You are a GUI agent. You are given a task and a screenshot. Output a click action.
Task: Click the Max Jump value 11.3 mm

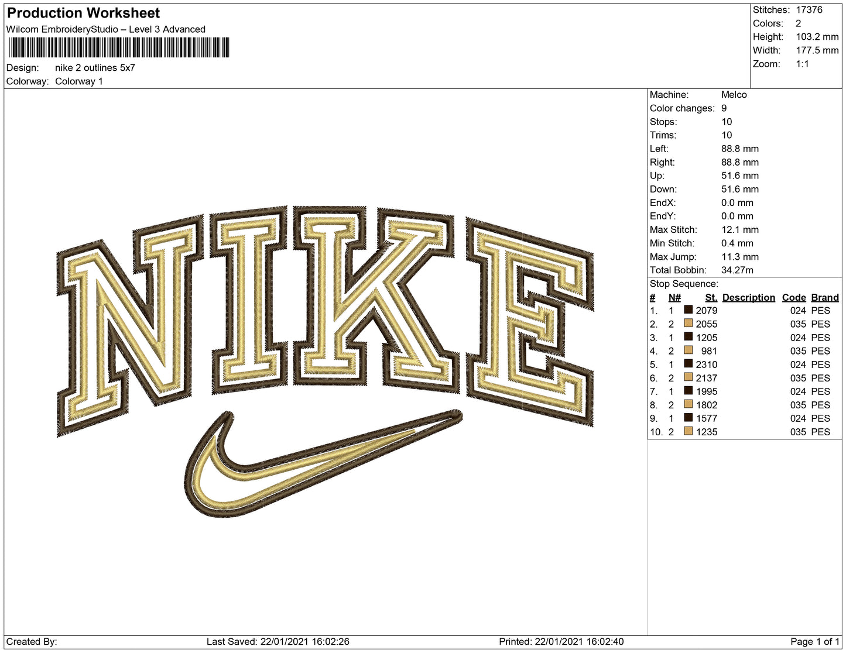coord(740,257)
